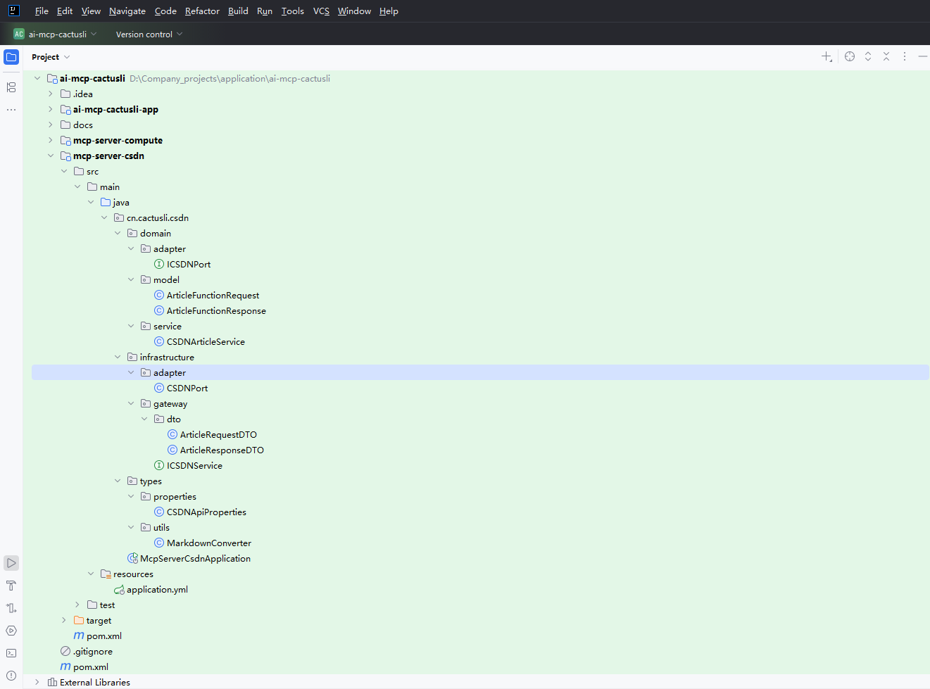Image resolution: width=930 pixels, height=689 pixels.
Task: Open the File menu
Action: pyautogui.click(x=42, y=11)
